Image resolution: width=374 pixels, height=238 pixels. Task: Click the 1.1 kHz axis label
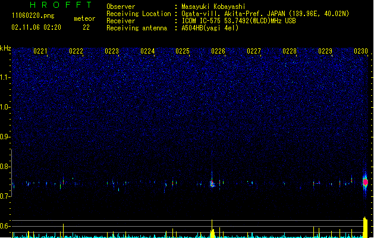[x=5, y=77]
